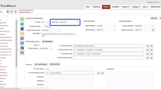Click the Add Source button
Screen dimensions: 161x90
coord(47,41)
